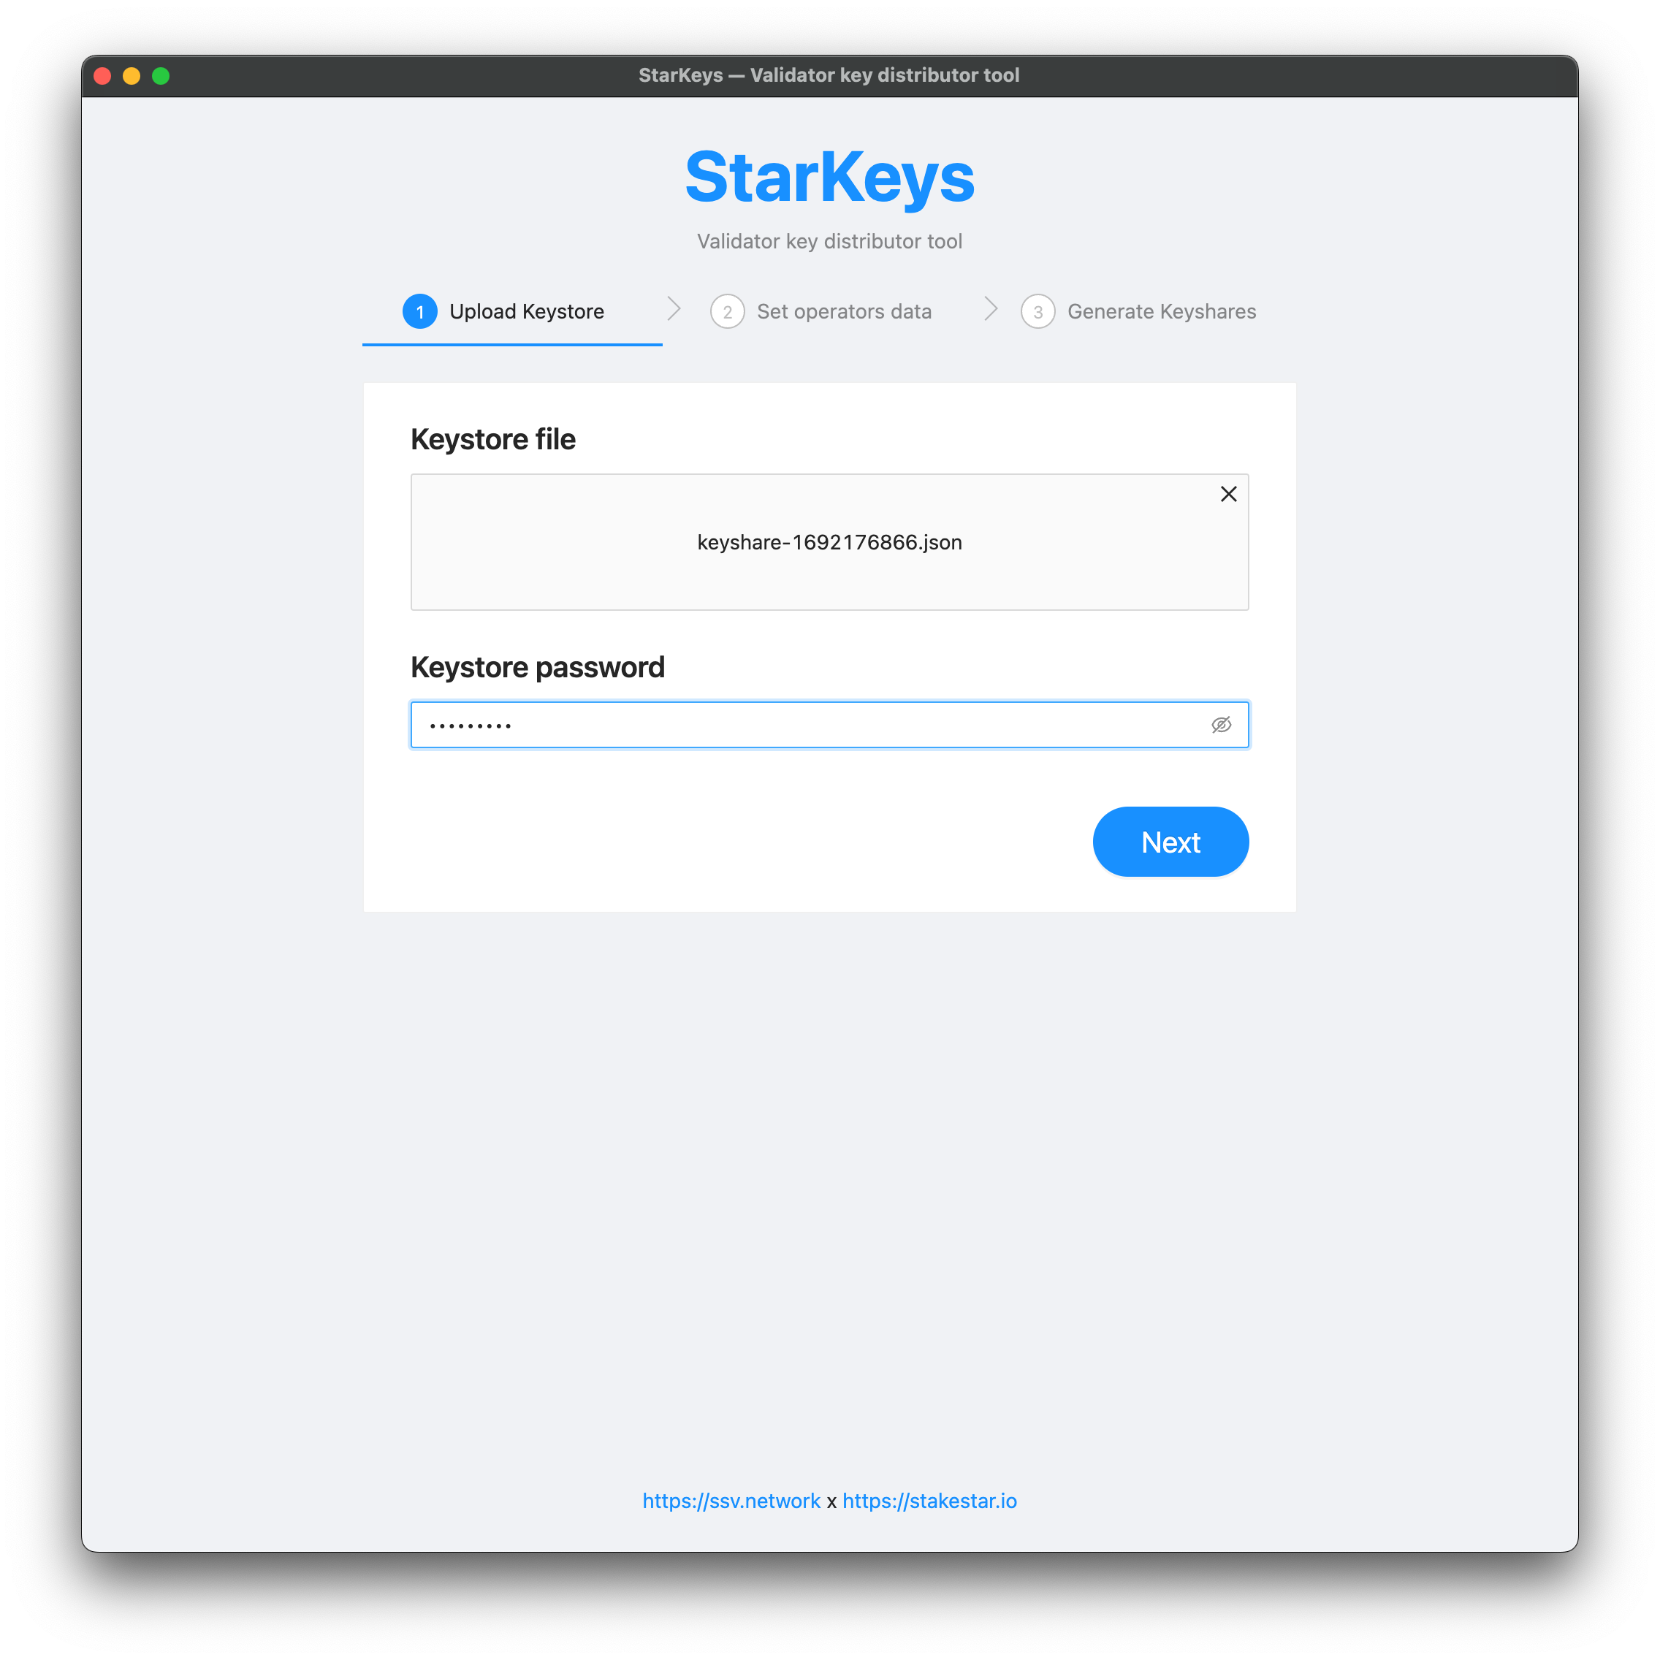Screen dimensions: 1660x1660
Task: Open the https://ssv.network link
Action: [x=731, y=1501]
